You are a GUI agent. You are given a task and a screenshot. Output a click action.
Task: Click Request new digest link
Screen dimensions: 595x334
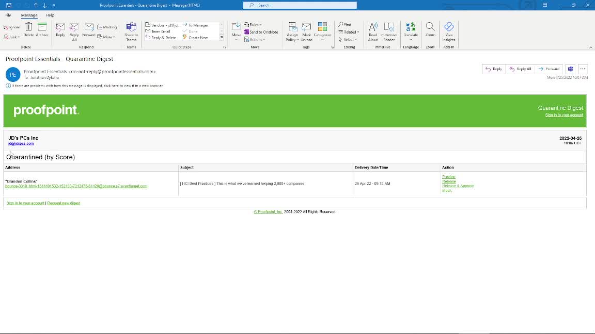[x=64, y=204]
